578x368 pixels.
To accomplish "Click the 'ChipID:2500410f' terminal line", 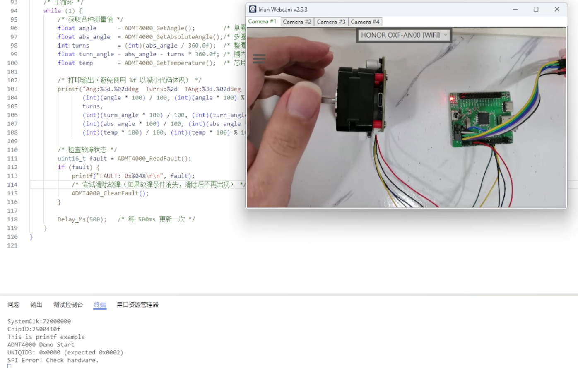I will [x=34, y=329].
